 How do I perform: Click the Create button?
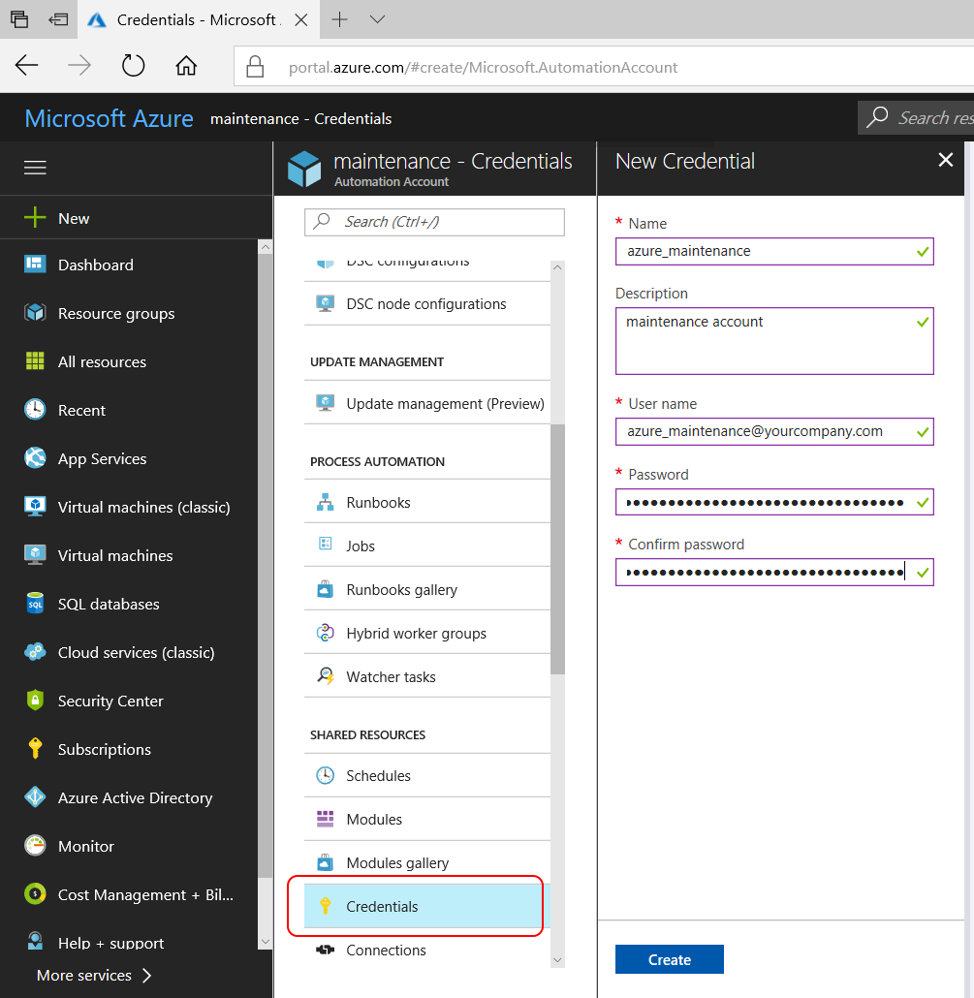[669, 958]
